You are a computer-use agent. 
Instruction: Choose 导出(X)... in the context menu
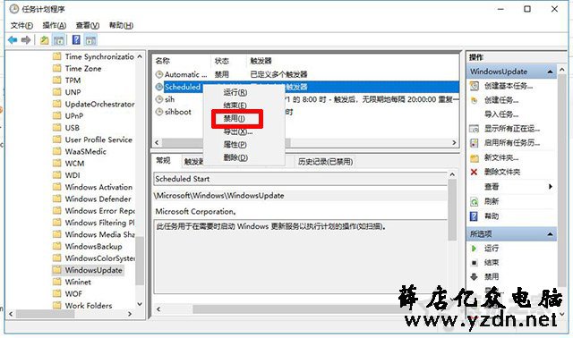pyautogui.click(x=238, y=131)
